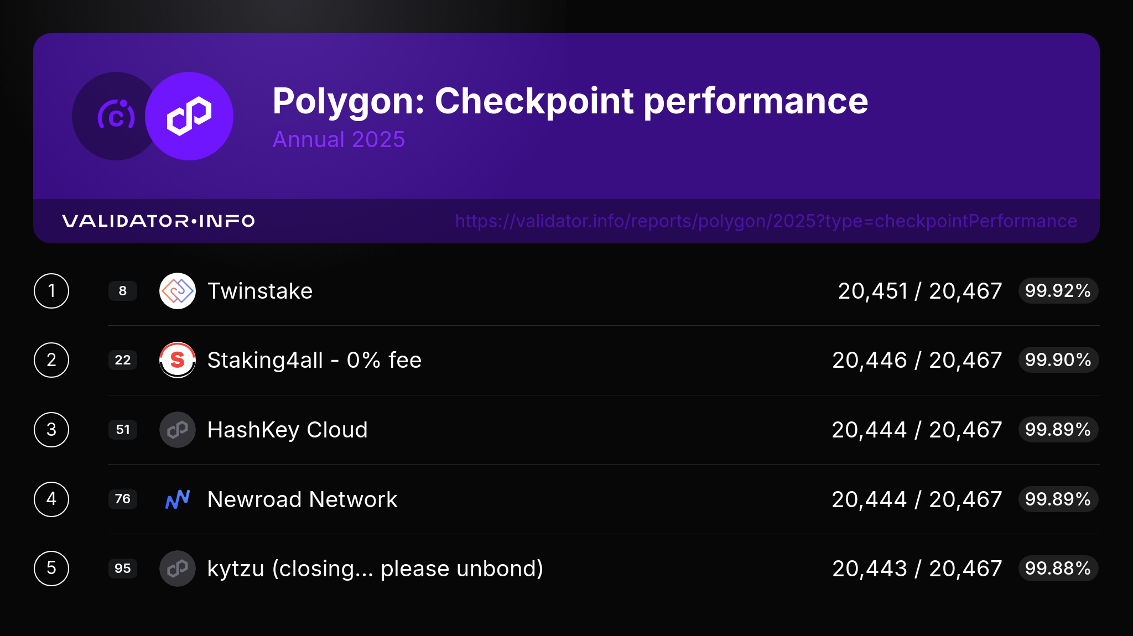Click the number 8 position badge
Viewport: 1133px width, 636px height.
tap(123, 291)
